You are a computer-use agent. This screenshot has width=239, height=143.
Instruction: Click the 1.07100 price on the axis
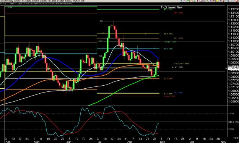(x=233, y=87)
